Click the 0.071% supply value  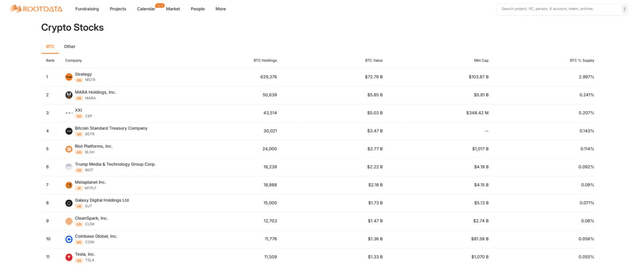[587, 203]
